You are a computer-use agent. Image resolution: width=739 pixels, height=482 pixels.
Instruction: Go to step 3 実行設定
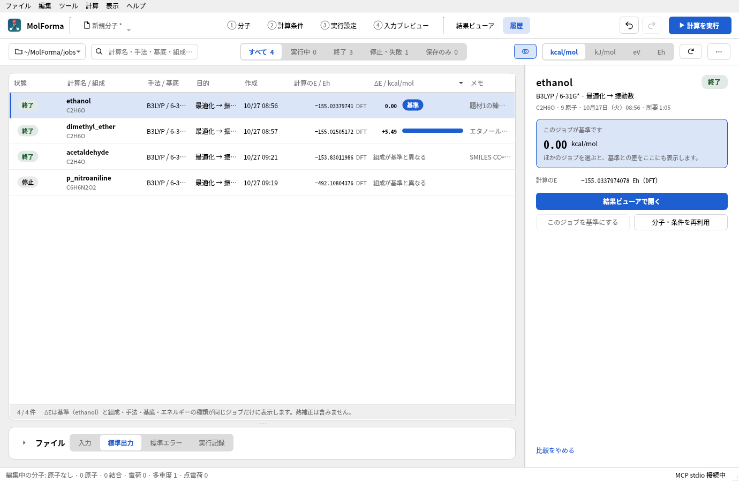pyautogui.click(x=338, y=26)
